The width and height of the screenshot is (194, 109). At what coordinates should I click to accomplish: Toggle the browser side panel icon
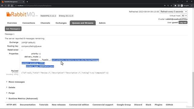click(179, 5)
